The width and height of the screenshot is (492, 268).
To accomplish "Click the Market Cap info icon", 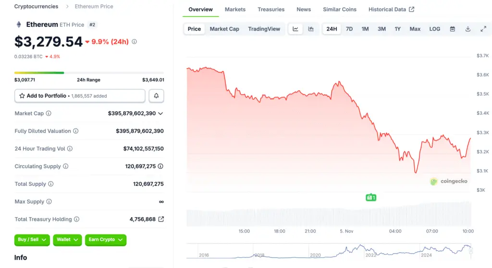I will click(49, 114).
